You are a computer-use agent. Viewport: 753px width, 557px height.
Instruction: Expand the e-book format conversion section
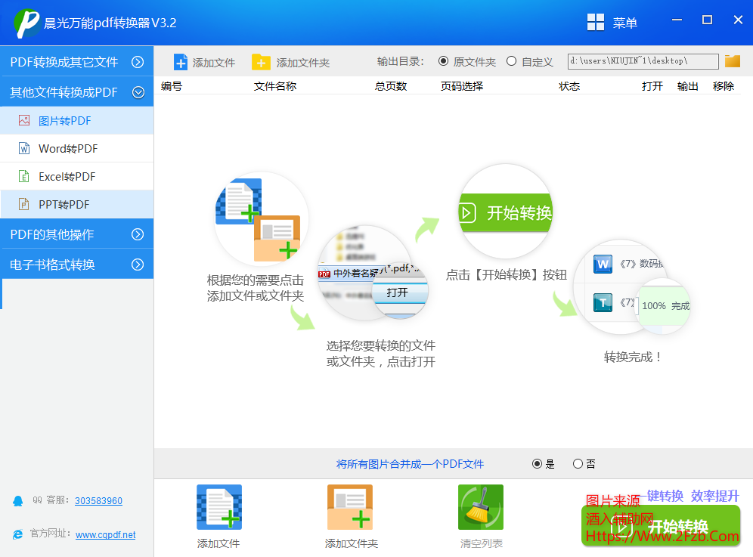point(138,265)
